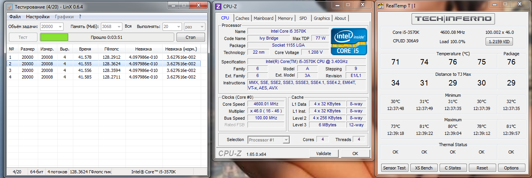Image resolution: width=532 pixels, height=178 pixels.
Task: Switch to the CPU tab in CPU-Z
Action: [x=225, y=18]
